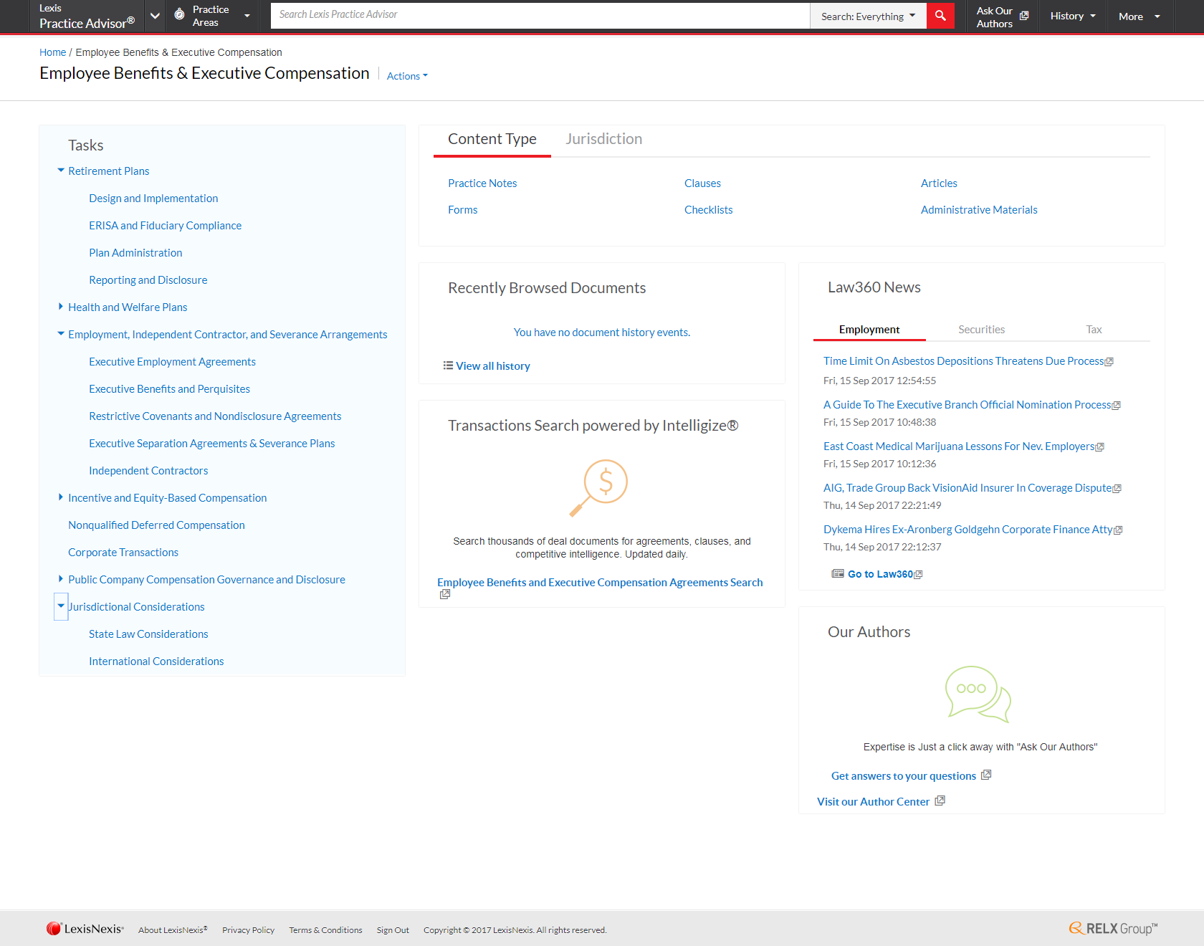Expand Public Company Compensation Governance node
This screenshot has height=946, width=1204.
tap(61, 578)
